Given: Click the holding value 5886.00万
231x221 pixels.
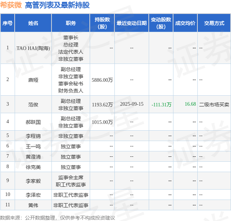Looking at the screenshot, I should pos(102,80).
